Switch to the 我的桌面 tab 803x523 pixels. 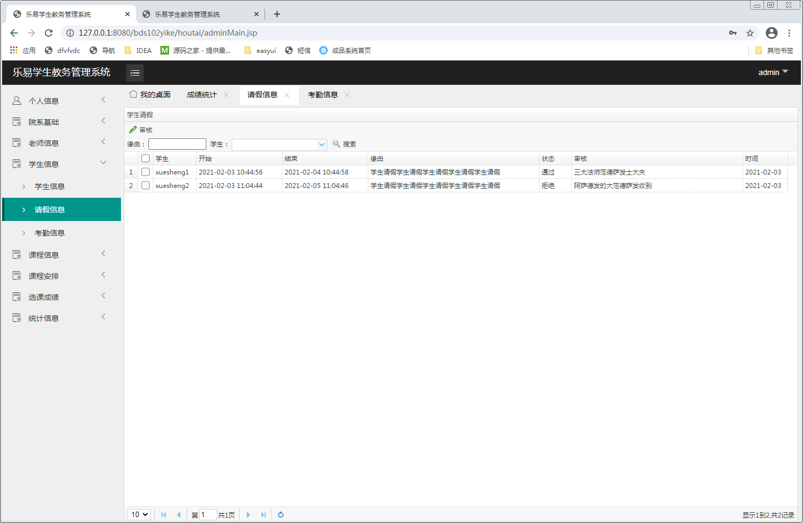150,95
